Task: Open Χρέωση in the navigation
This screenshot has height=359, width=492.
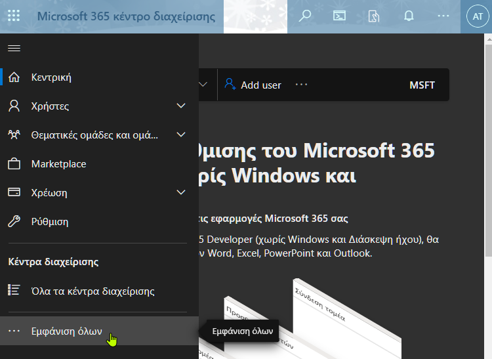Action: pos(99,193)
